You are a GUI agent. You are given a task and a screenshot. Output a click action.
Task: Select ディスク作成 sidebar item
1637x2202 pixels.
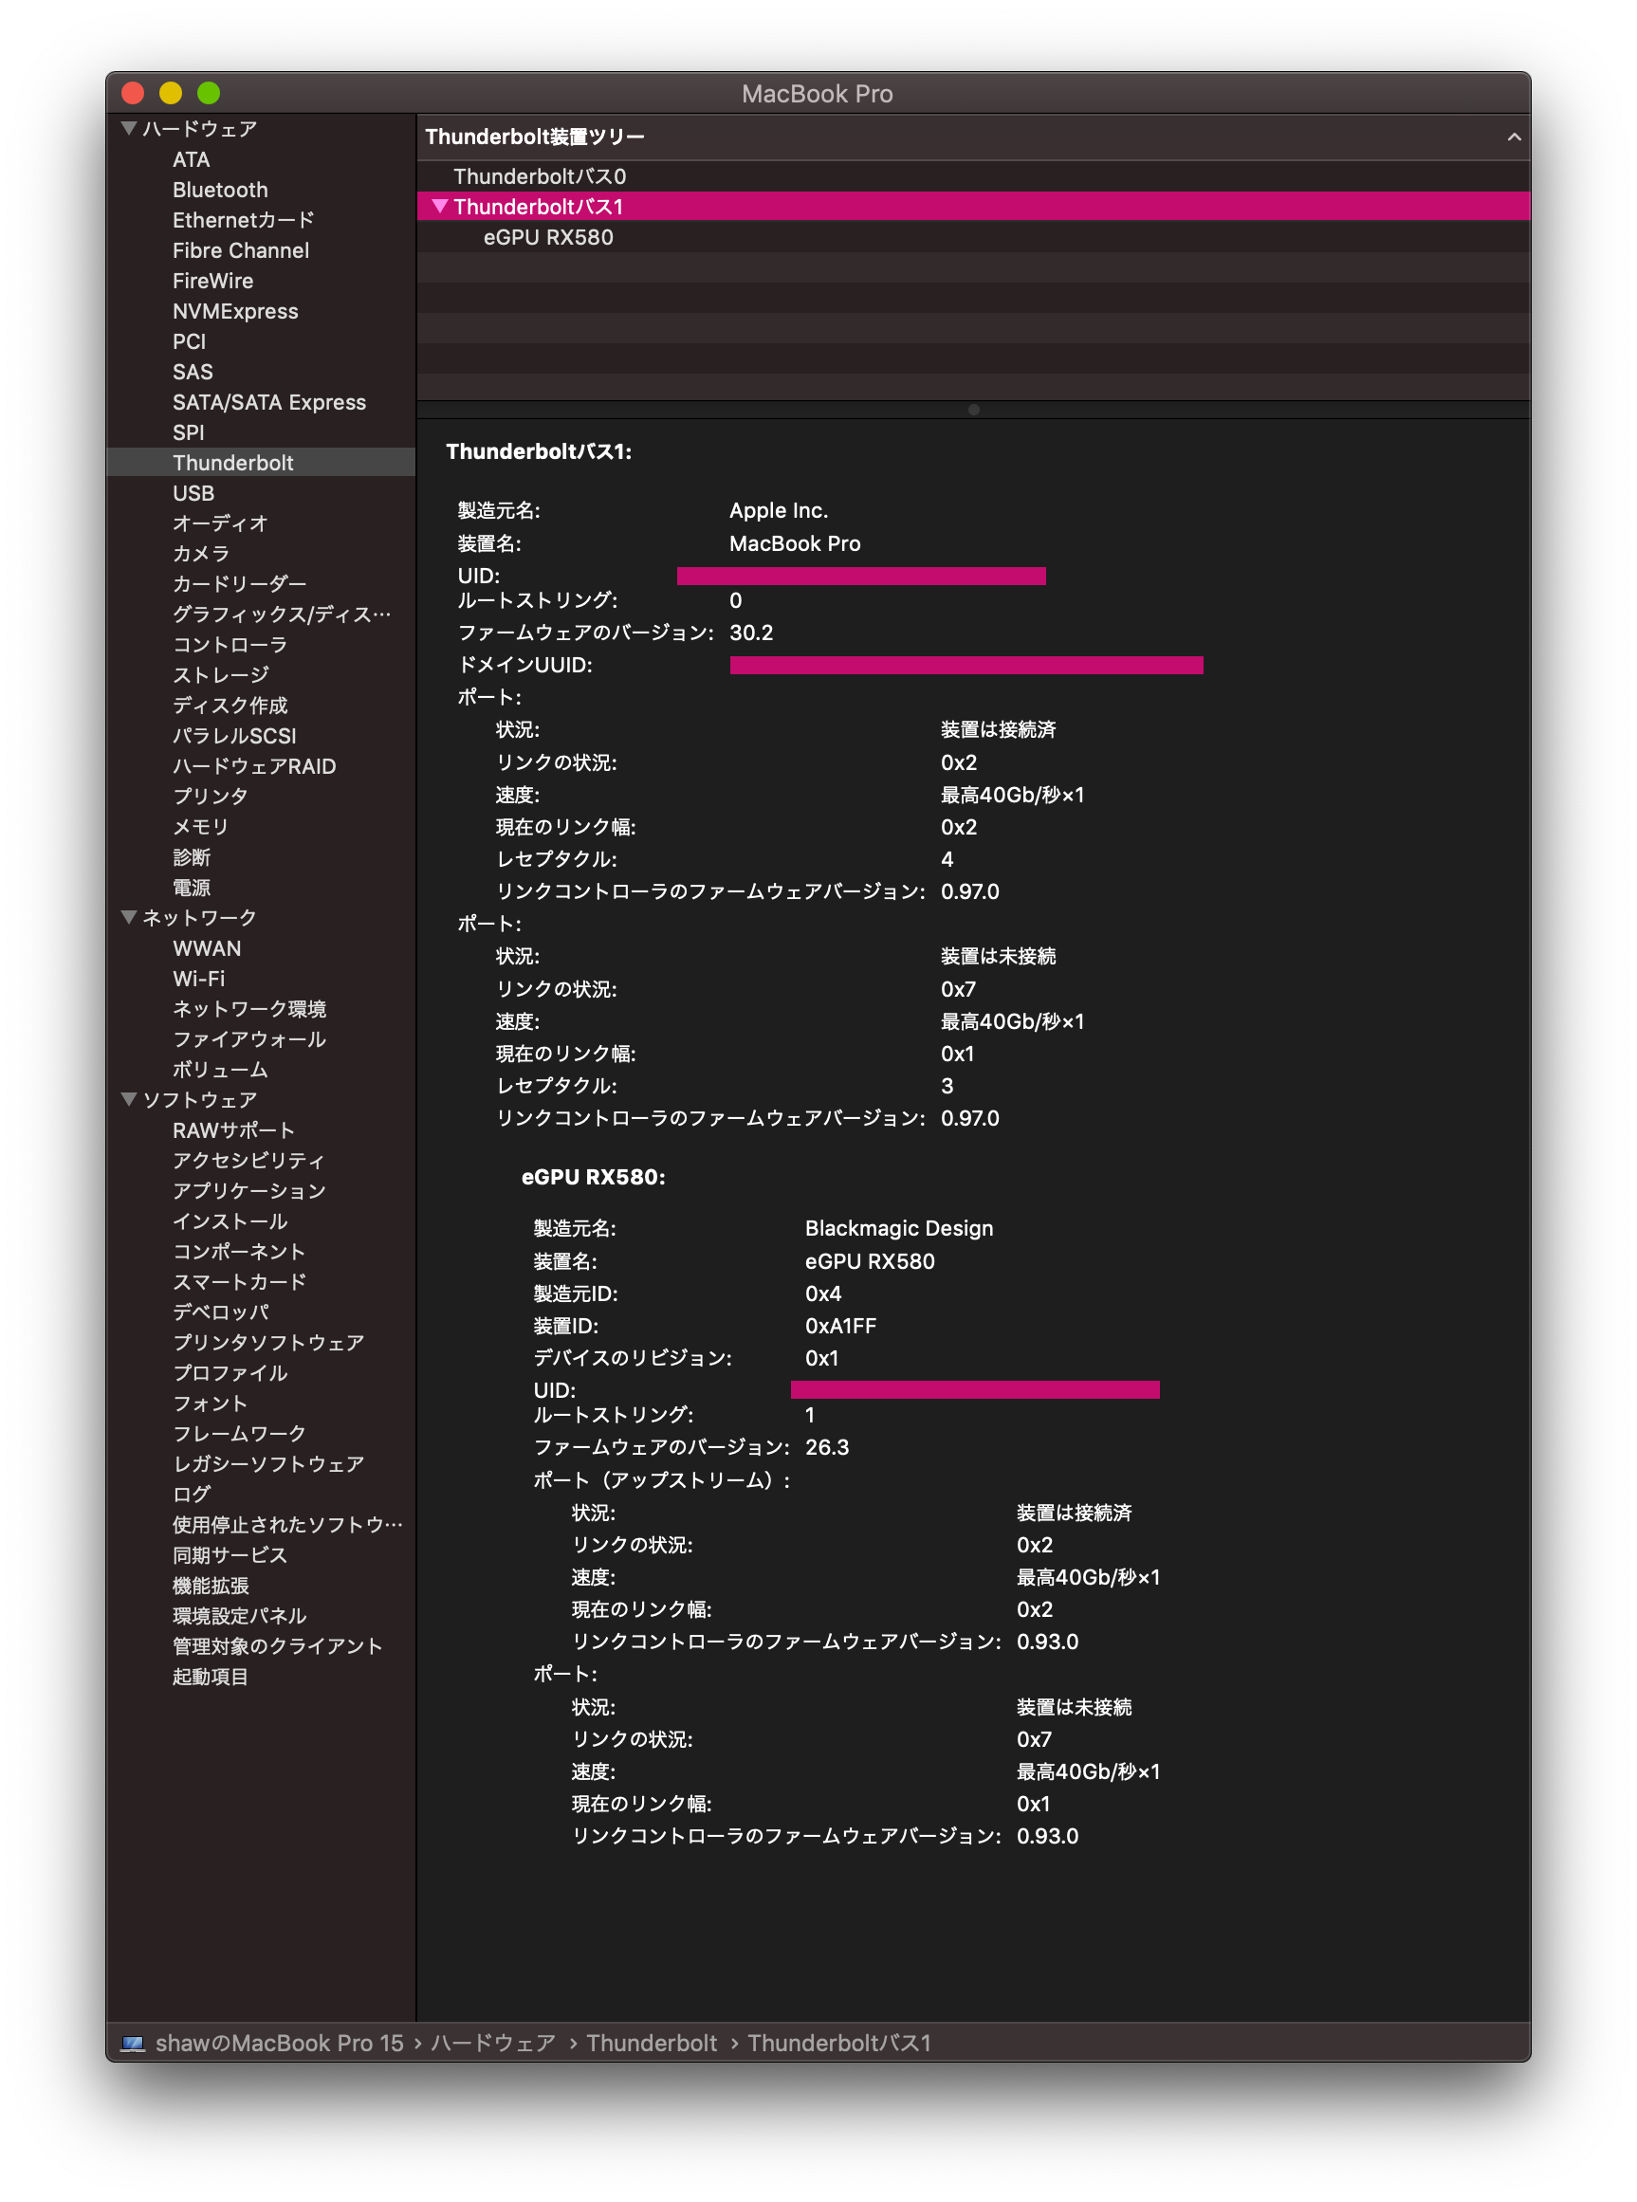(230, 706)
